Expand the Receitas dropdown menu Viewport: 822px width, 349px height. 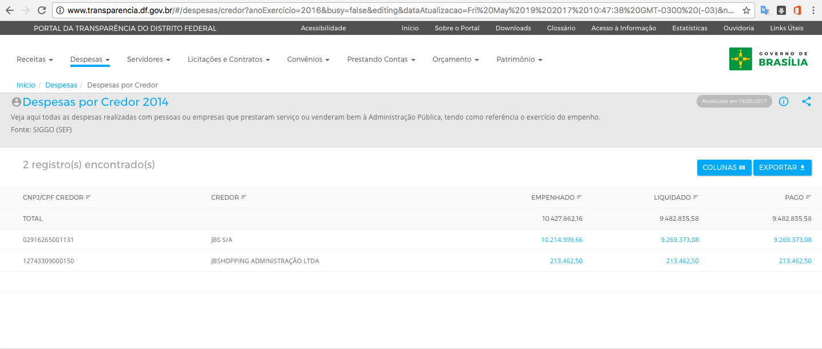coord(35,60)
